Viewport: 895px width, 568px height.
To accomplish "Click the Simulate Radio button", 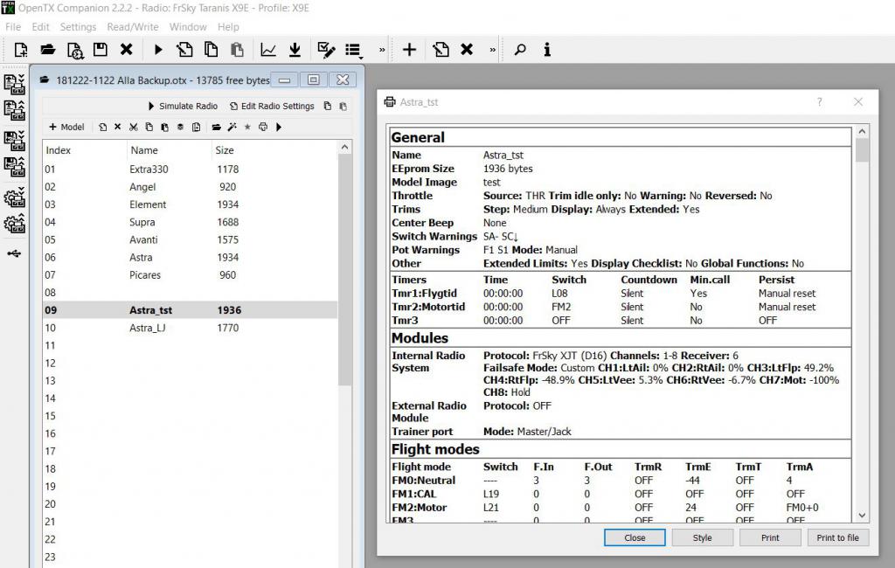I will tap(183, 106).
